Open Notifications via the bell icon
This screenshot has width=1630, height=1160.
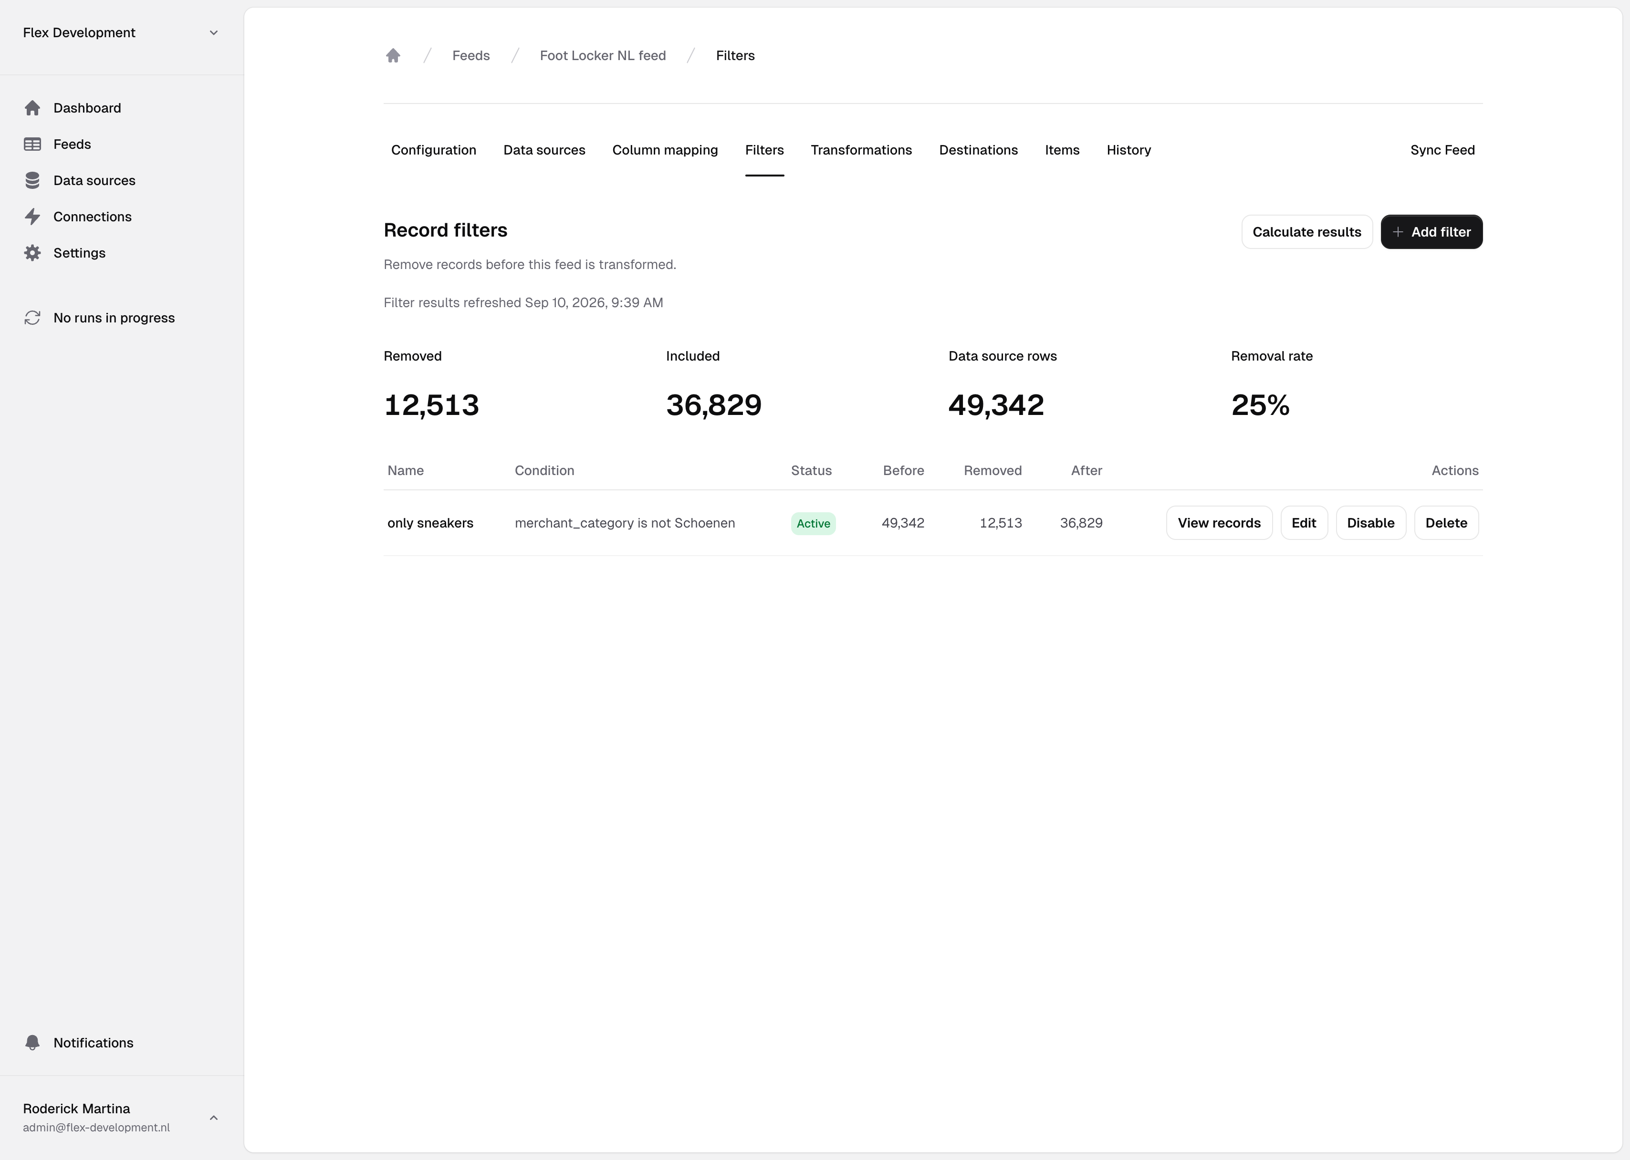[32, 1043]
